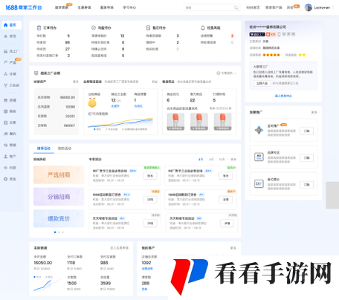Click the 售后待办 document icon
The image size is (339, 300).
[148, 27]
